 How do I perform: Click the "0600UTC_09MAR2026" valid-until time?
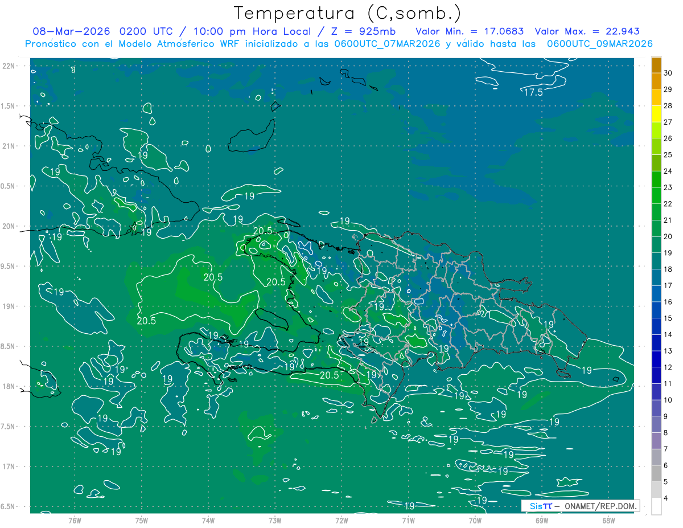coord(599,44)
